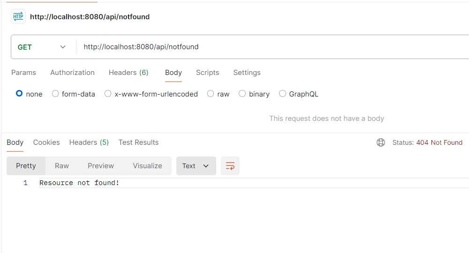
Task: View response Cookies tab
Action: click(x=46, y=142)
